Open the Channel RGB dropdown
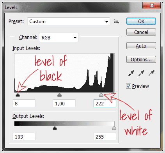This screenshot has width=165, height=153. (59, 37)
